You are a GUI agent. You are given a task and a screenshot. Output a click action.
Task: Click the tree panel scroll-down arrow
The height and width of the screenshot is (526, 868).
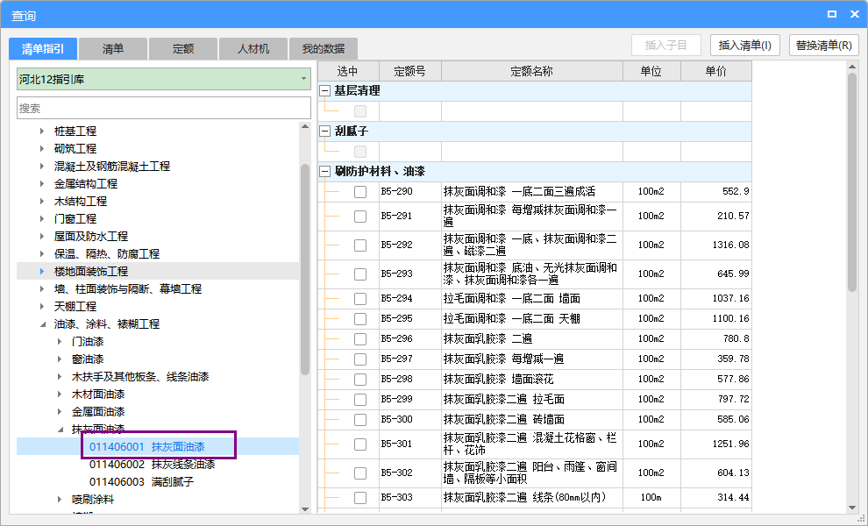[x=305, y=508]
